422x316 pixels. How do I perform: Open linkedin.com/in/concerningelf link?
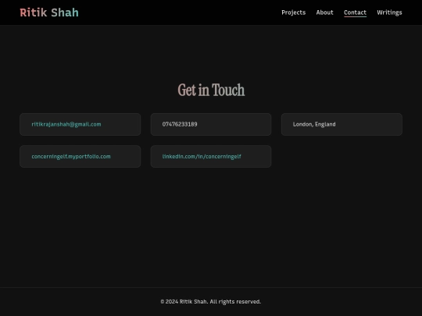pyautogui.click(x=202, y=156)
